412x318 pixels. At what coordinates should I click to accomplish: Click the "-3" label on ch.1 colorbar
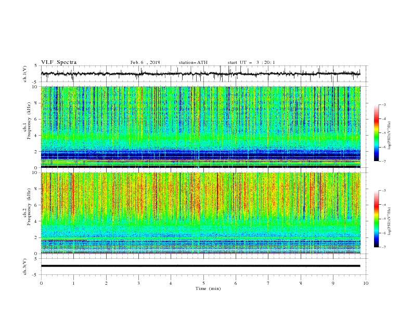tap(383, 104)
